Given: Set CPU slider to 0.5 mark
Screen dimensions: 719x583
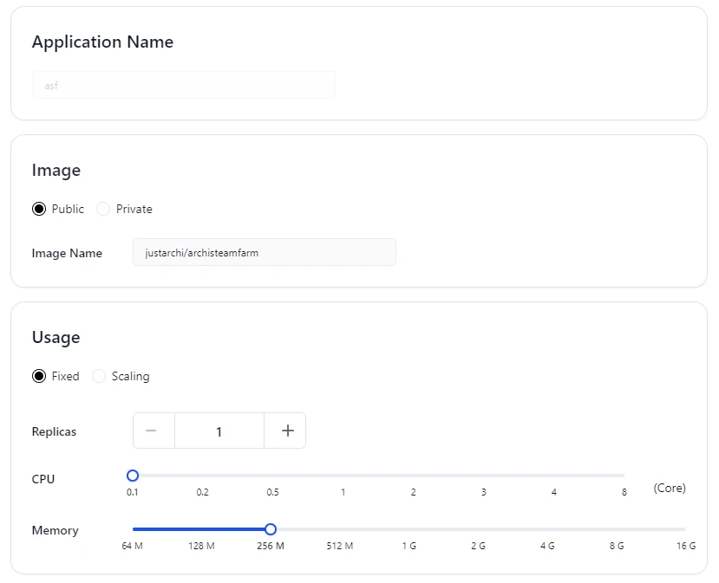Looking at the screenshot, I should 273,476.
